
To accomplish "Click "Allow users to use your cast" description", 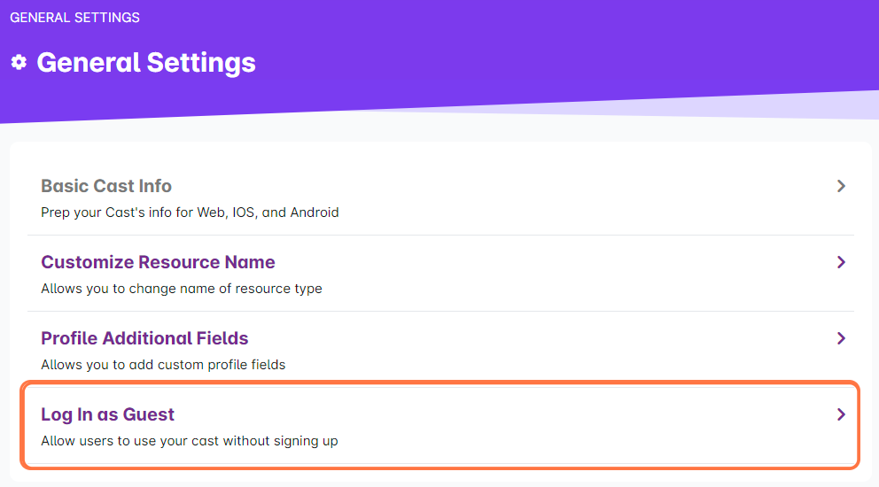I will point(190,441).
